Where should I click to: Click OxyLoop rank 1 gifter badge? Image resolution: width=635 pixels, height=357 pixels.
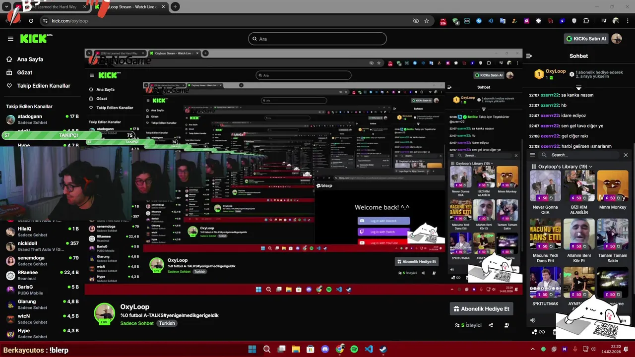point(539,74)
